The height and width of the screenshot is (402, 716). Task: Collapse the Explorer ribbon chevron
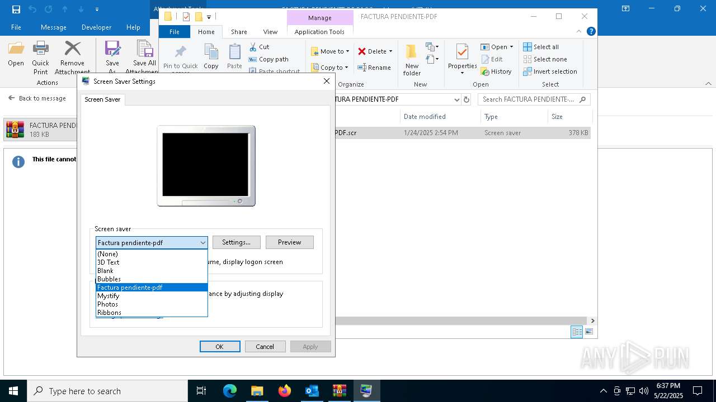(580, 32)
